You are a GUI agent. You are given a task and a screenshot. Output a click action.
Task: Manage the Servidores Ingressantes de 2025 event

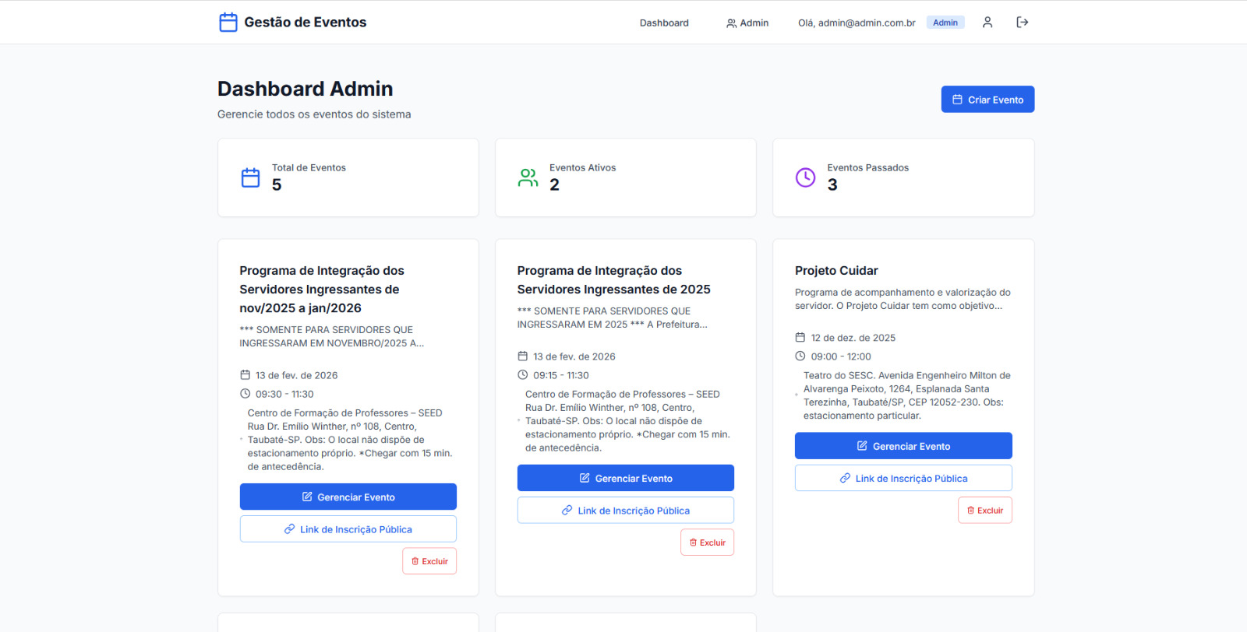coord(625,478)
